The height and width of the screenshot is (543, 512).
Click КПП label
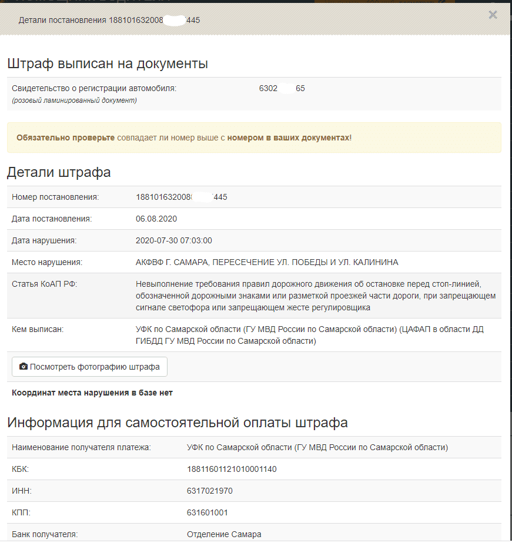[21, 512]
